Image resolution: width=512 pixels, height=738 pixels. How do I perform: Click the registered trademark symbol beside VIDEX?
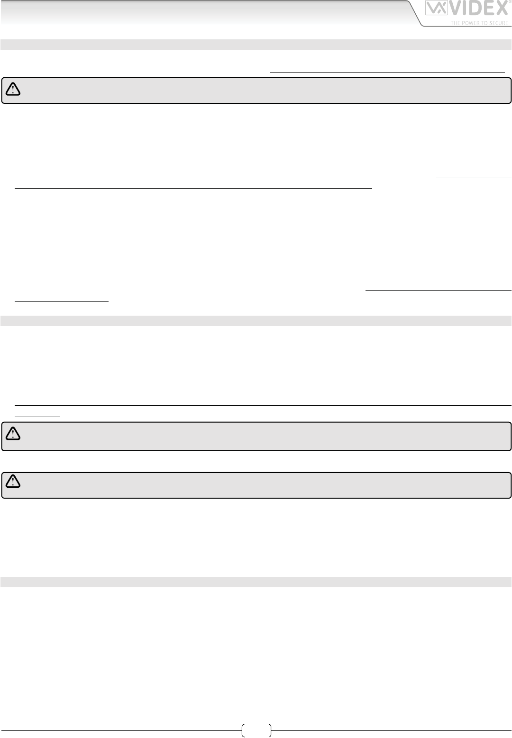pos(509,2)
